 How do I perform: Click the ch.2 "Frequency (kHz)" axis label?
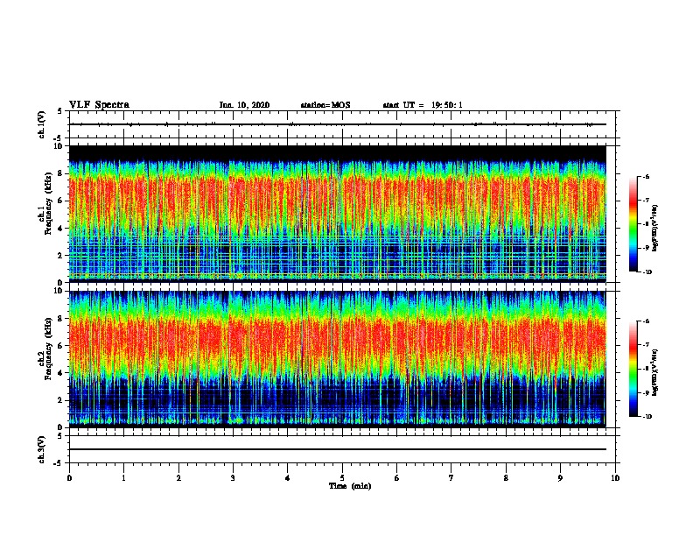tap(48, 348)
